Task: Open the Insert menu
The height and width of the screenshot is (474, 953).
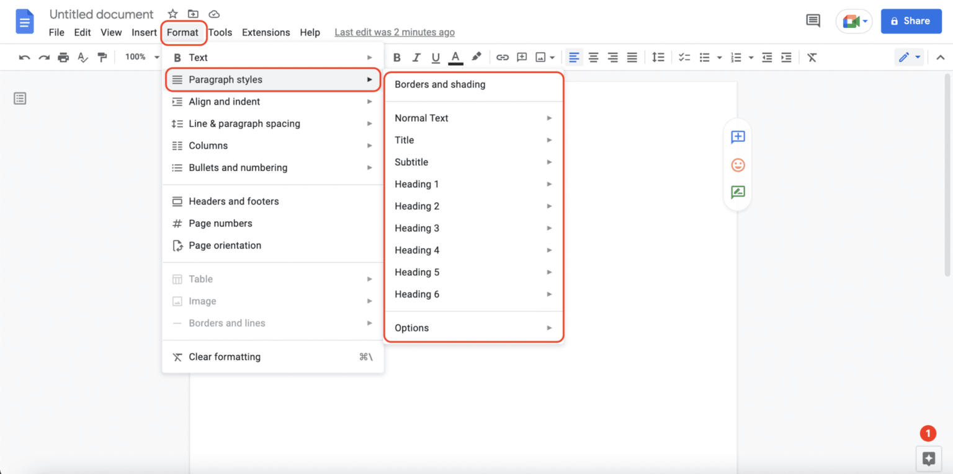Action: point(144,32)
